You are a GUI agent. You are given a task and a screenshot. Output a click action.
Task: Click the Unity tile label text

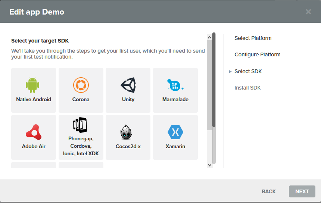tap(128, 100)
